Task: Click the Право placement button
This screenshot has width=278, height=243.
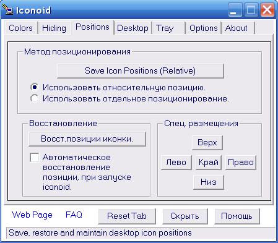Action: click(241, 163)
